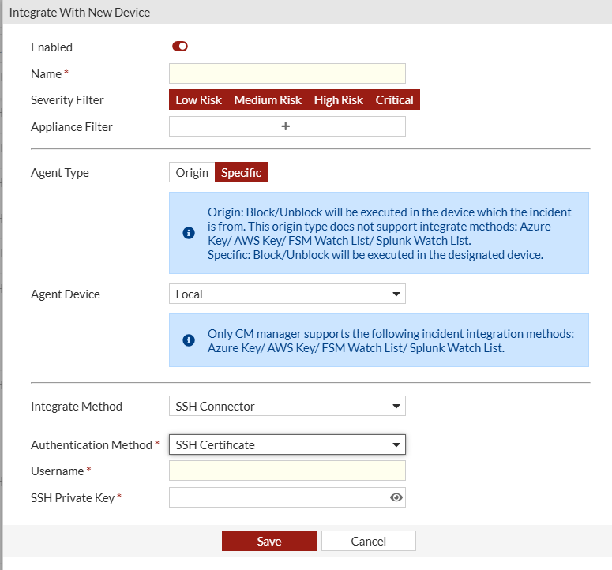The image size is (612, 570).
Task: Click the Integrate With New Device title
Action: [x=80, y=13]
